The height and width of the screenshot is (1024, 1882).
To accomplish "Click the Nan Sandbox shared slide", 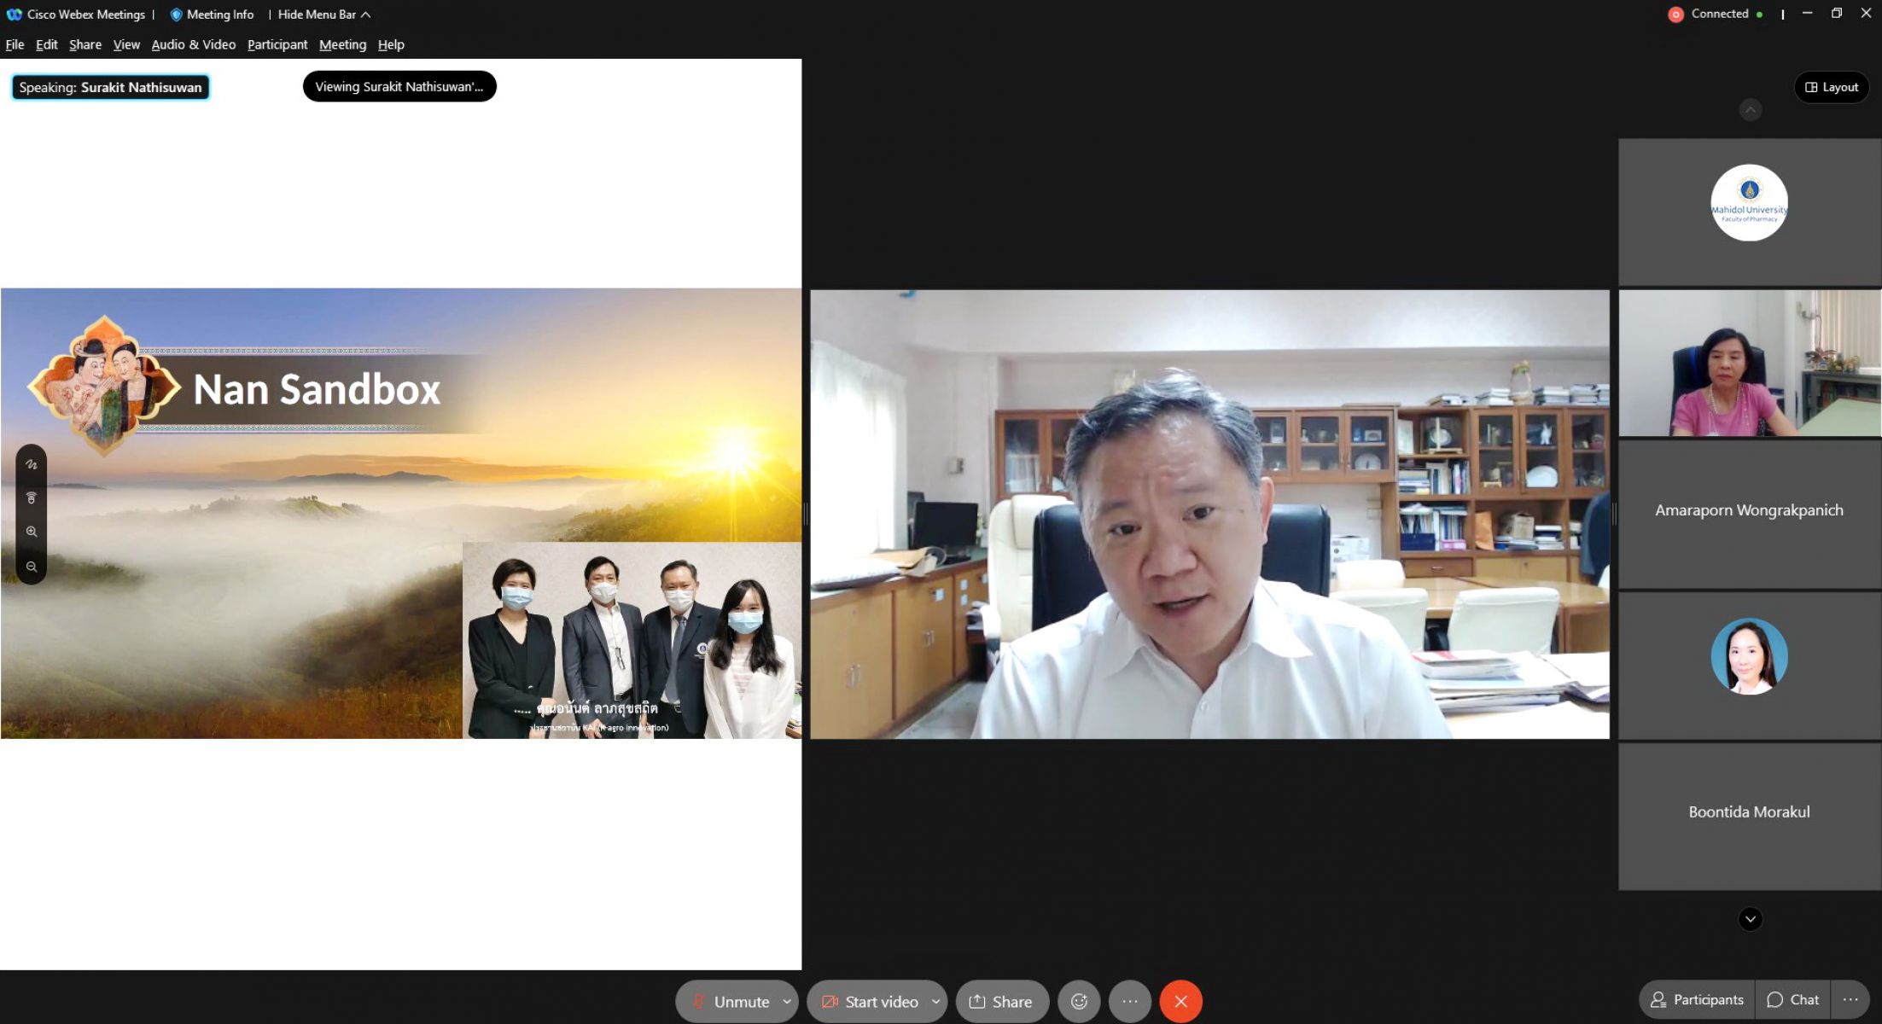I will click(401, 513).
